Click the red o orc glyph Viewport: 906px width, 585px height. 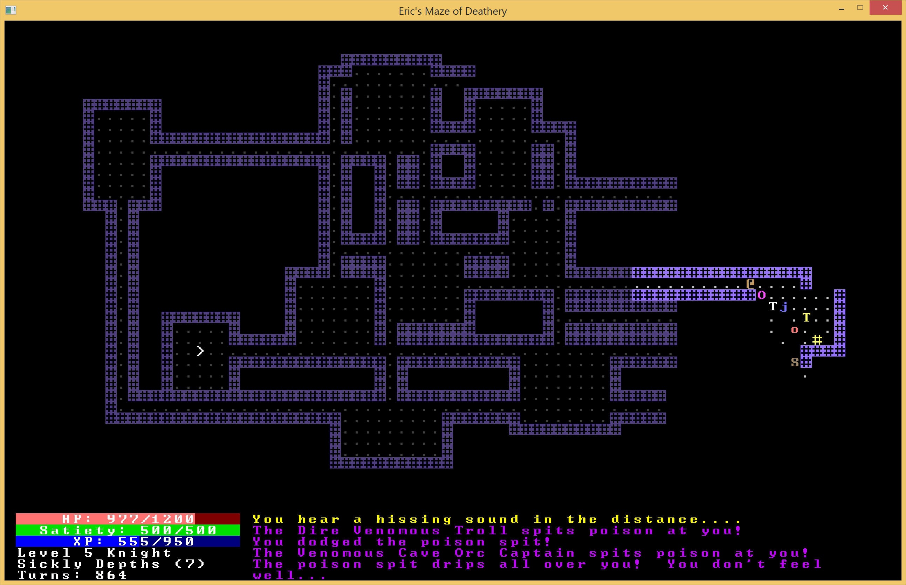click(x=795, y=329)
